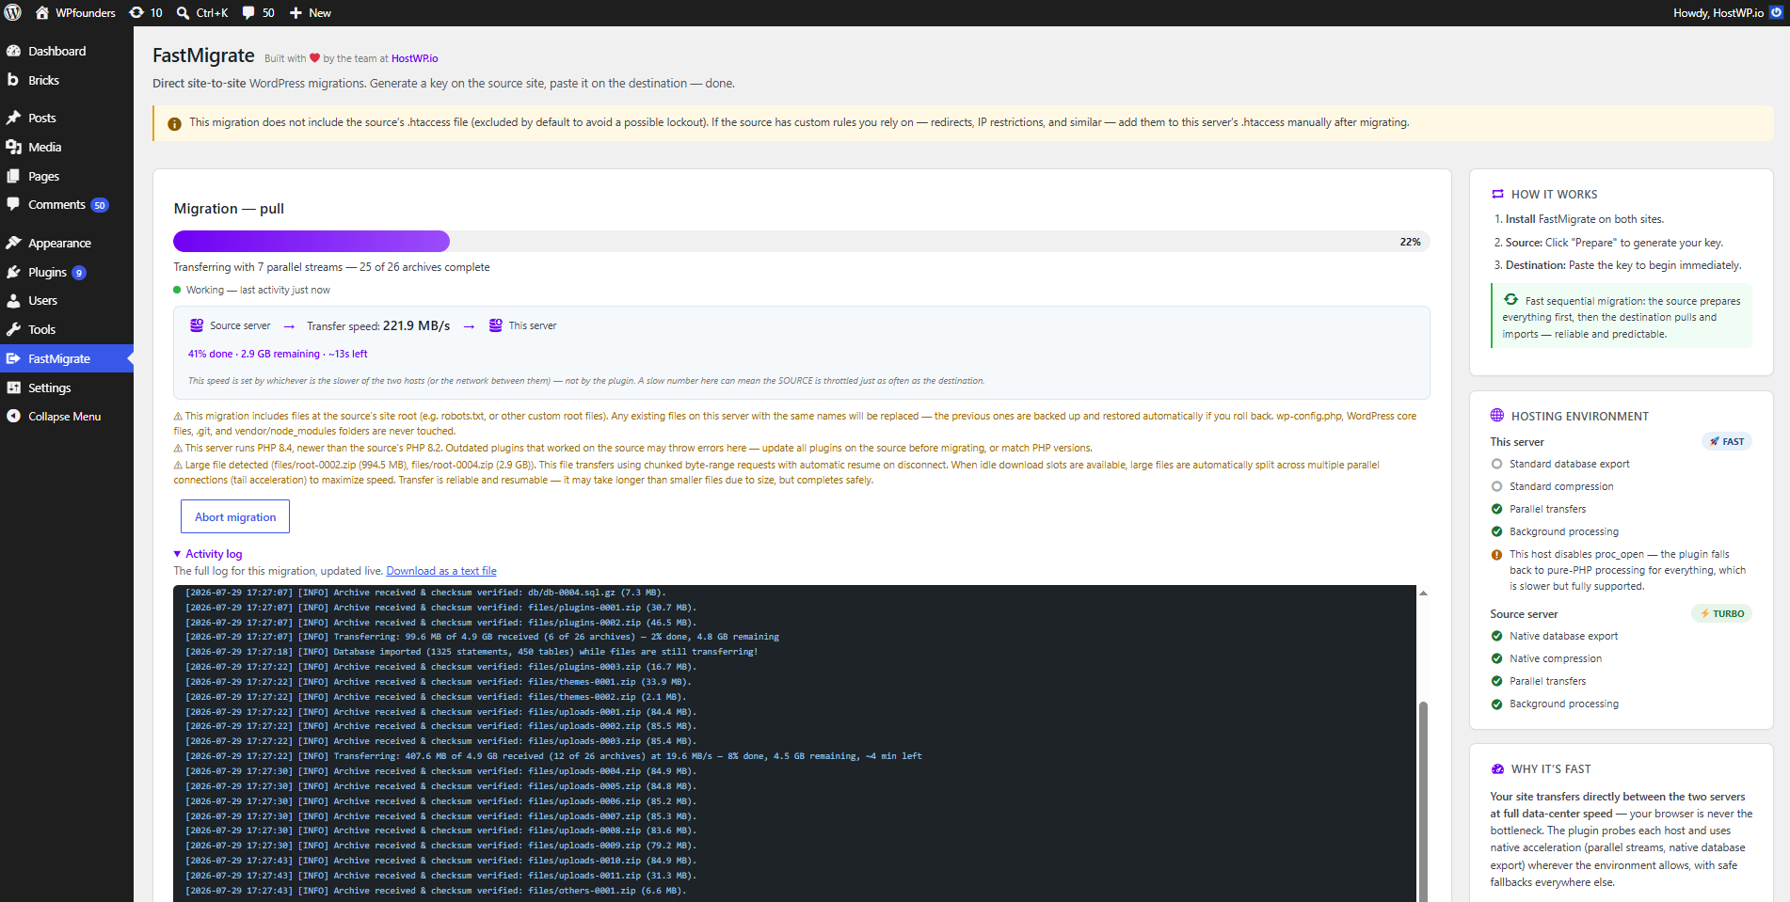This screenshot has height=902, width=1790.
Task: Click This server Background processing check mark
Action: [1496, 531]
